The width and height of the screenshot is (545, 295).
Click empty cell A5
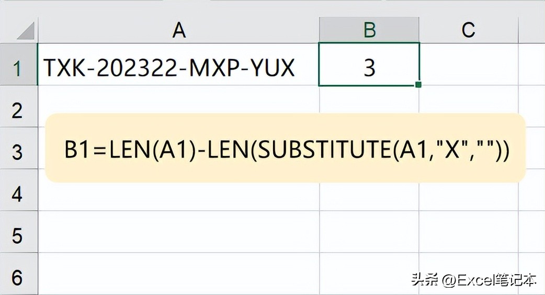point(179,232)
